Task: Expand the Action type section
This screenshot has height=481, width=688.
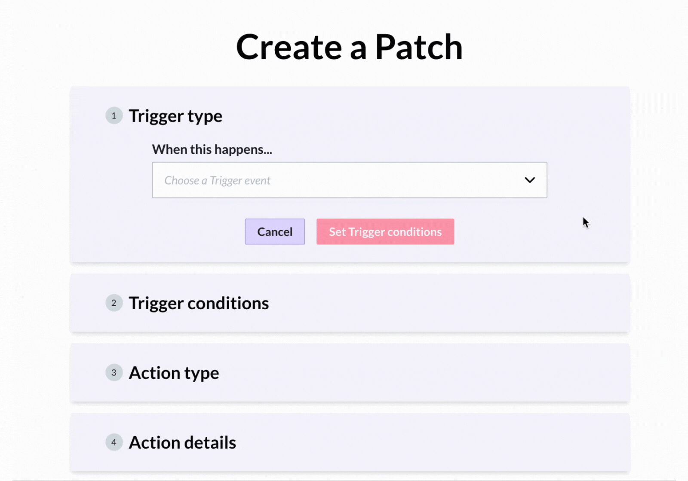Action: click(174, 373)
